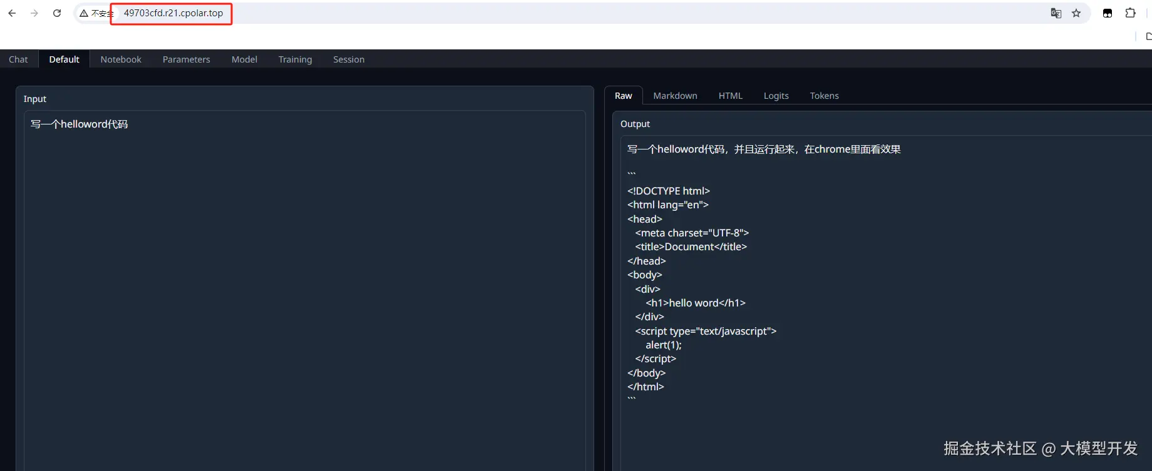
Task: Reload the page with refresh icon
Action: point(57,13)
